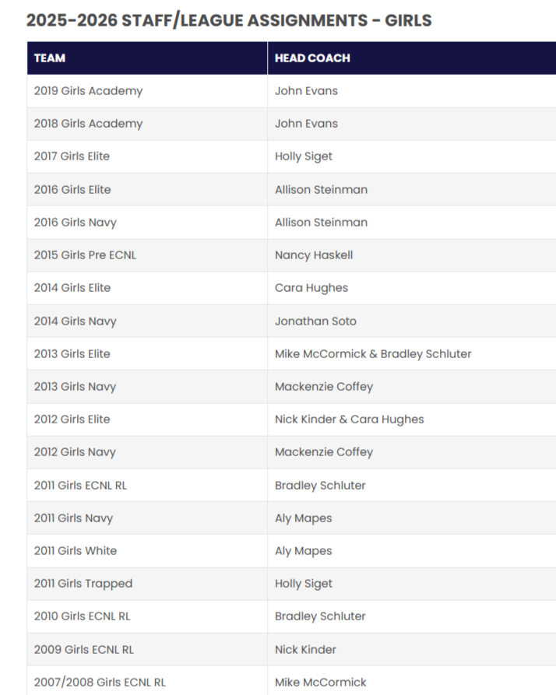Select the 2011 Girls White team cell
Viewport: 556px width, 695px height.
147,551
